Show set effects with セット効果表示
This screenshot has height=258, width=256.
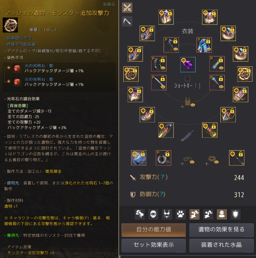[154, 245]
